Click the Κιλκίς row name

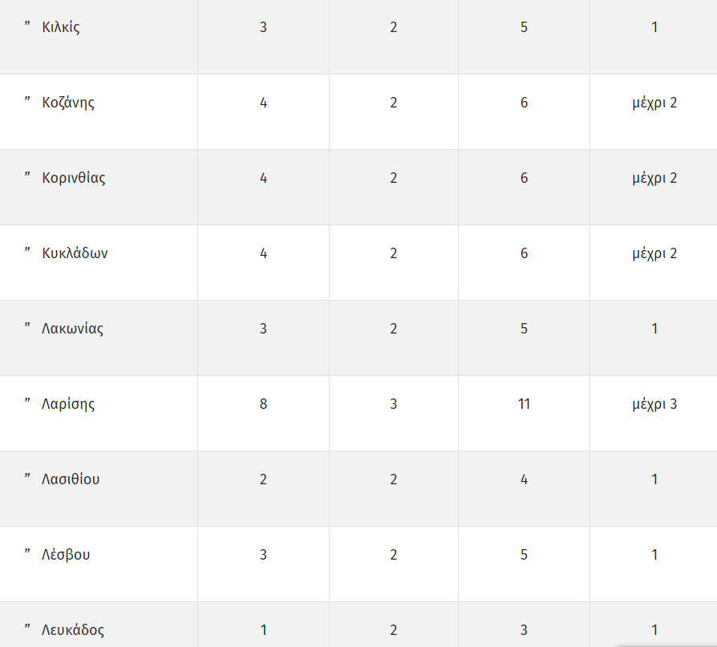tap(61, 27)
